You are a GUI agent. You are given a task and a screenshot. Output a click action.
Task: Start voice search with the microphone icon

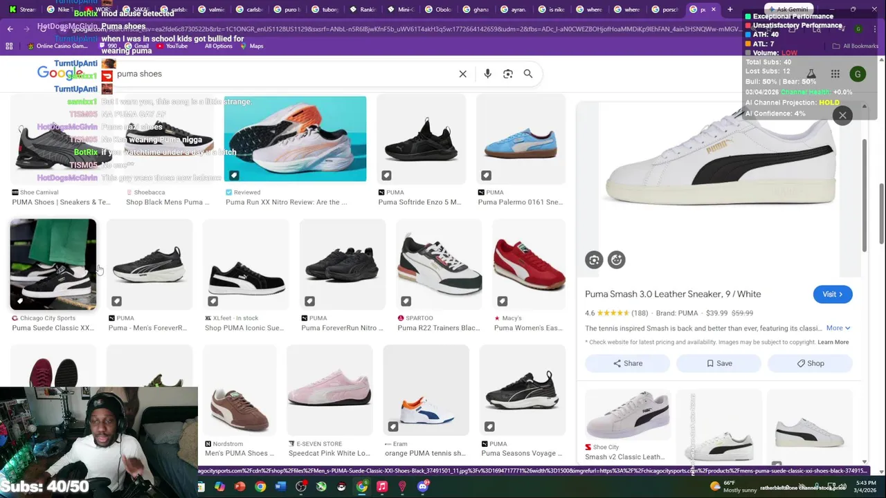click(487, 74)
